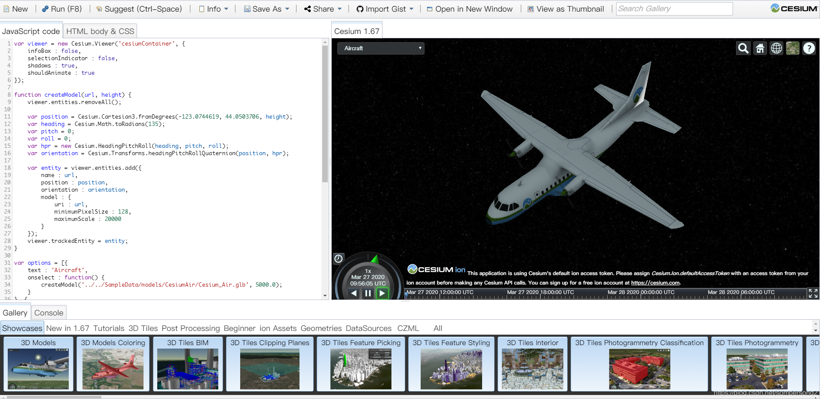Open 3D Tiles Clipping Planes demo

pos(270,364)
